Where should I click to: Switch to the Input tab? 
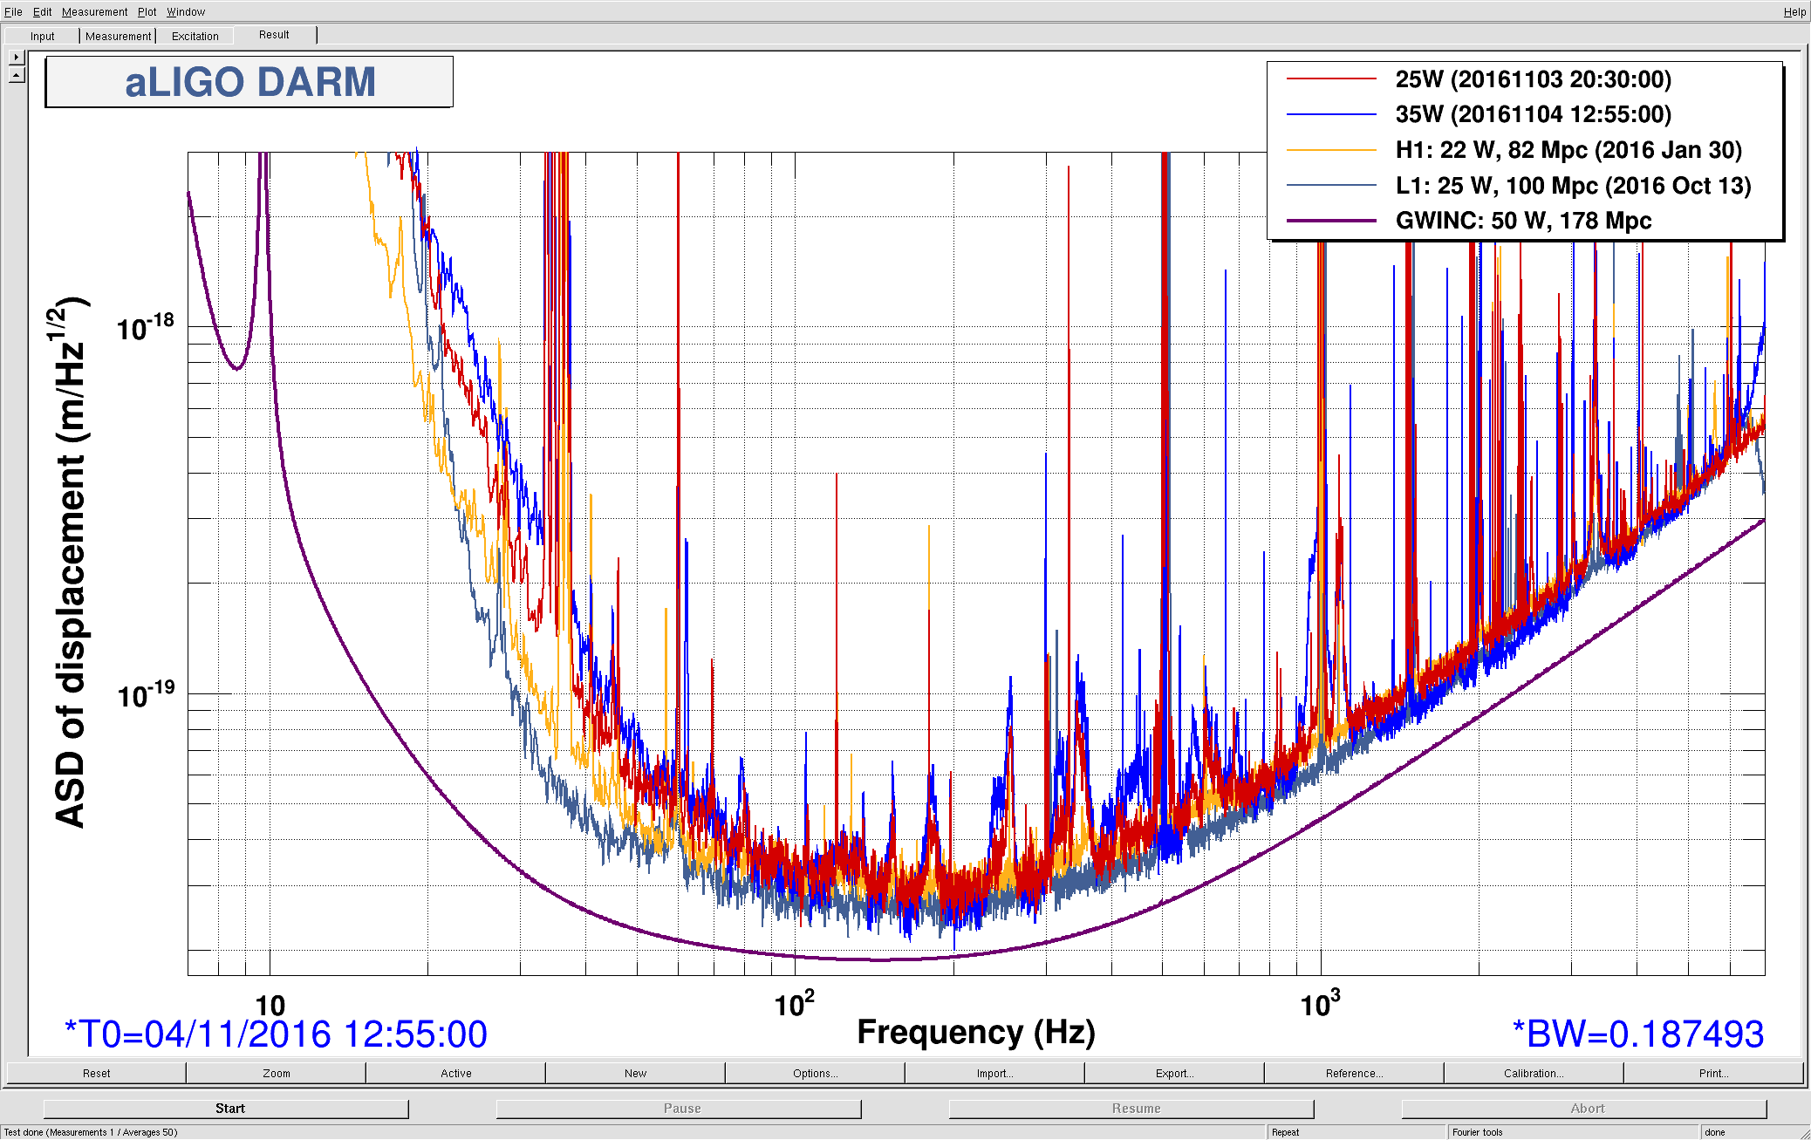pyautogui.click(x=42, y=36)
